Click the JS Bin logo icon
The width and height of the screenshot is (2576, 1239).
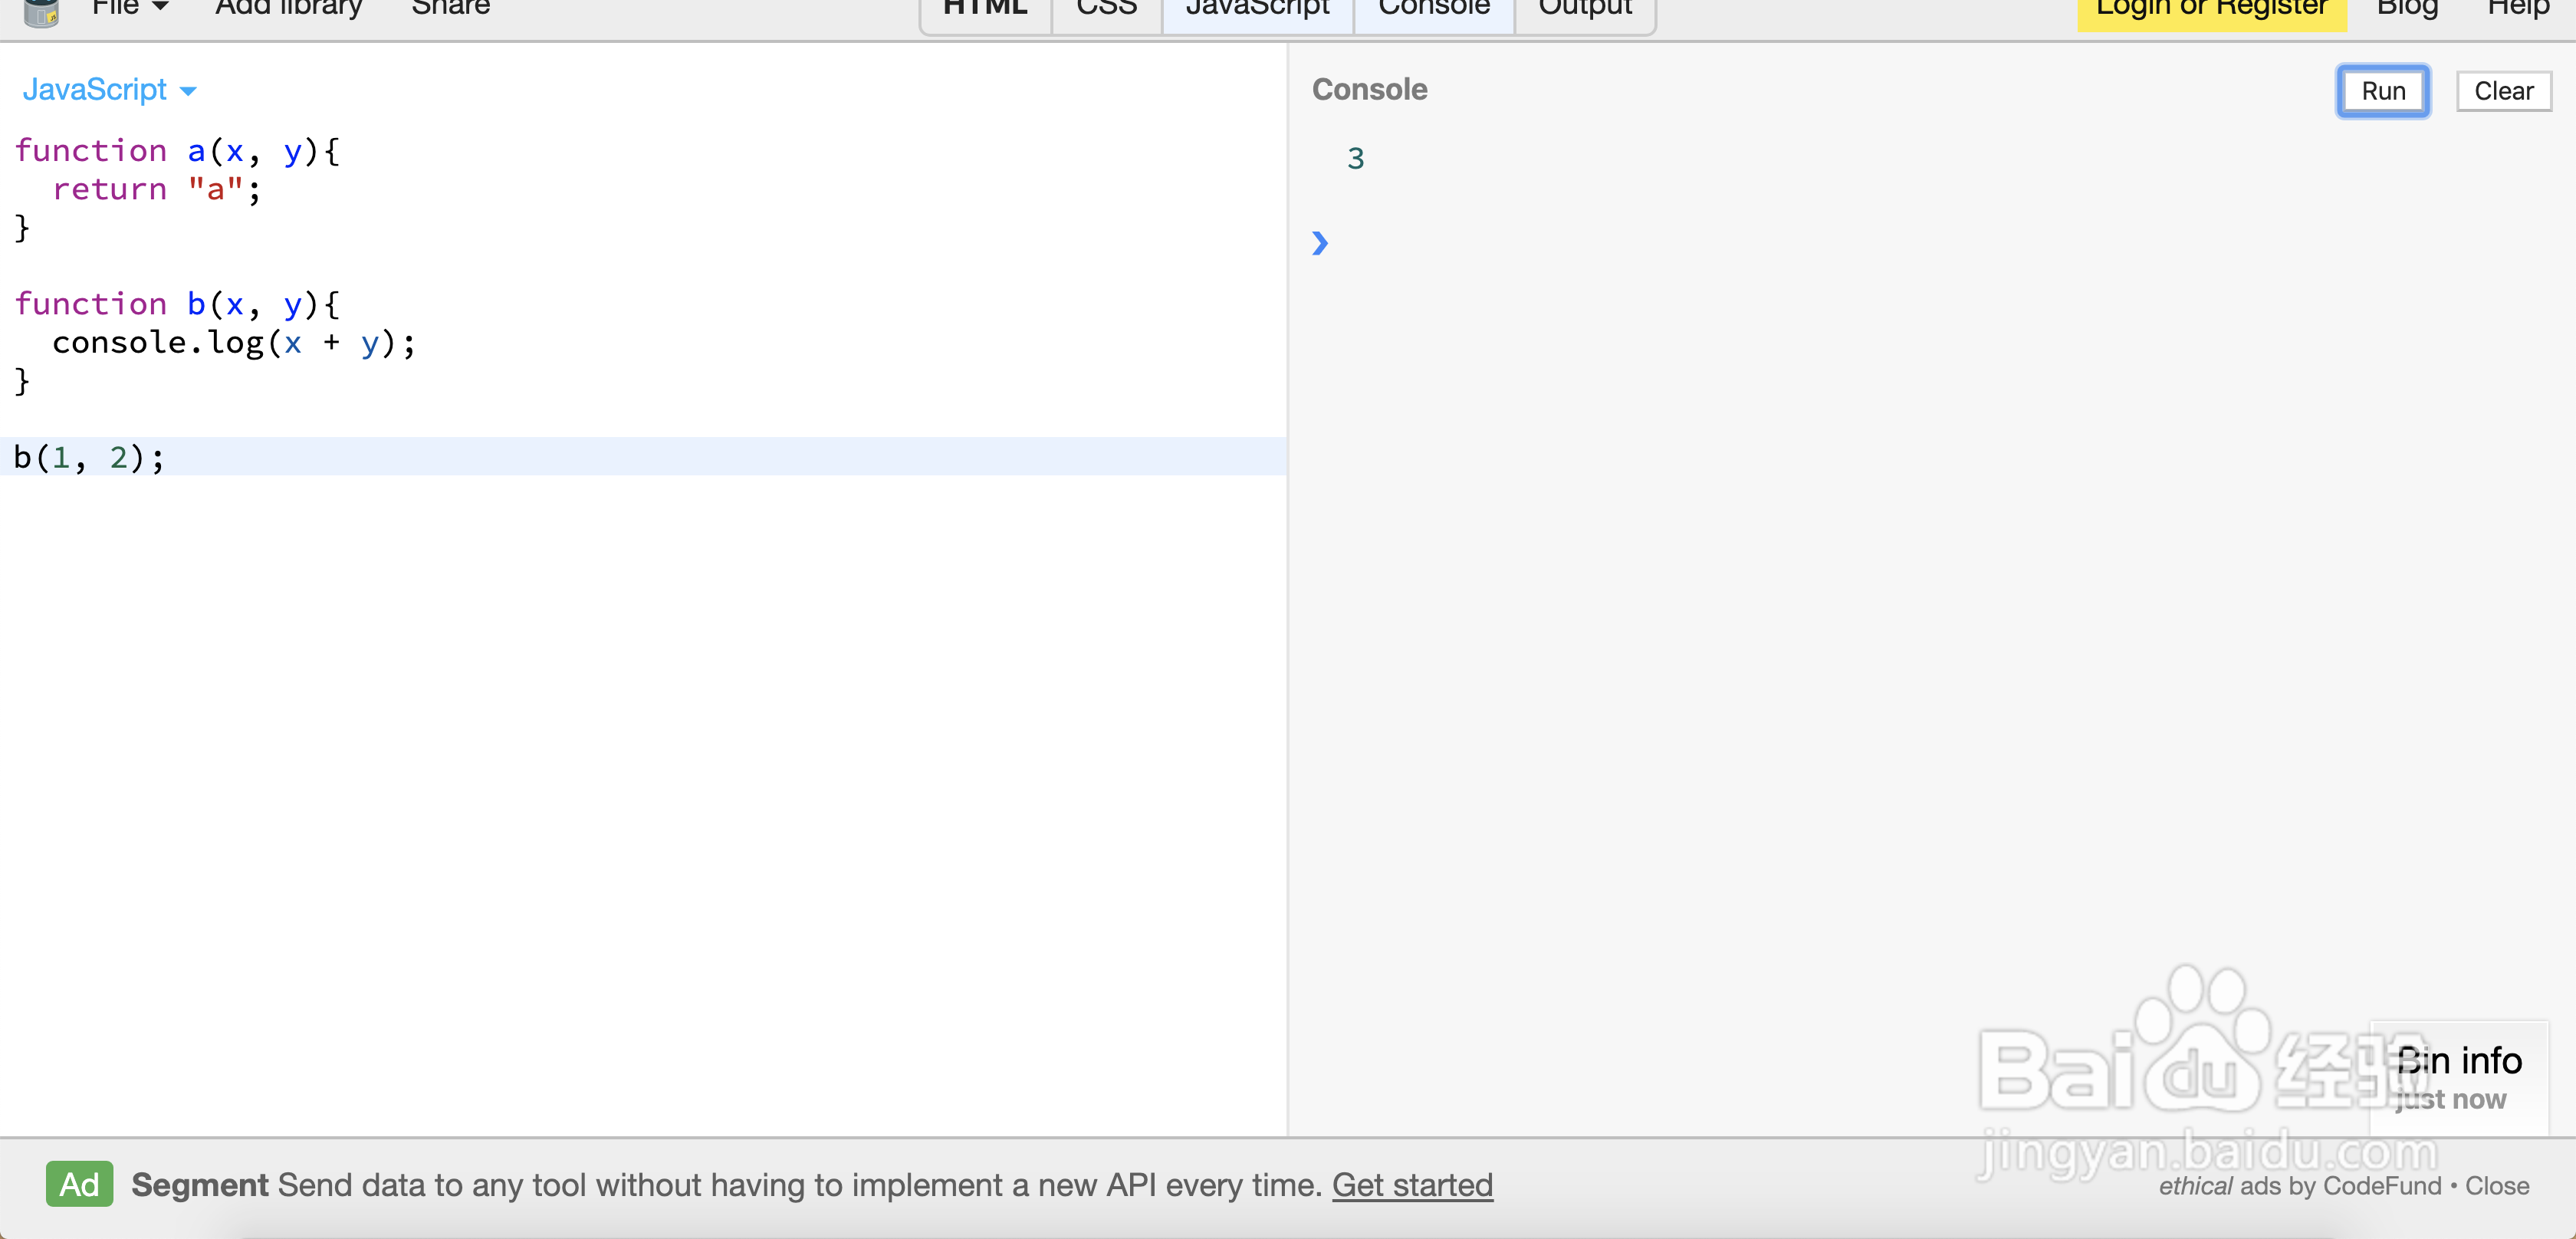coord(40,12)
